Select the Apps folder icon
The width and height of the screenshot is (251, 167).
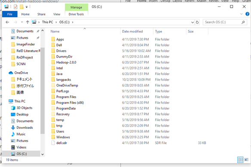pos(53,39)
